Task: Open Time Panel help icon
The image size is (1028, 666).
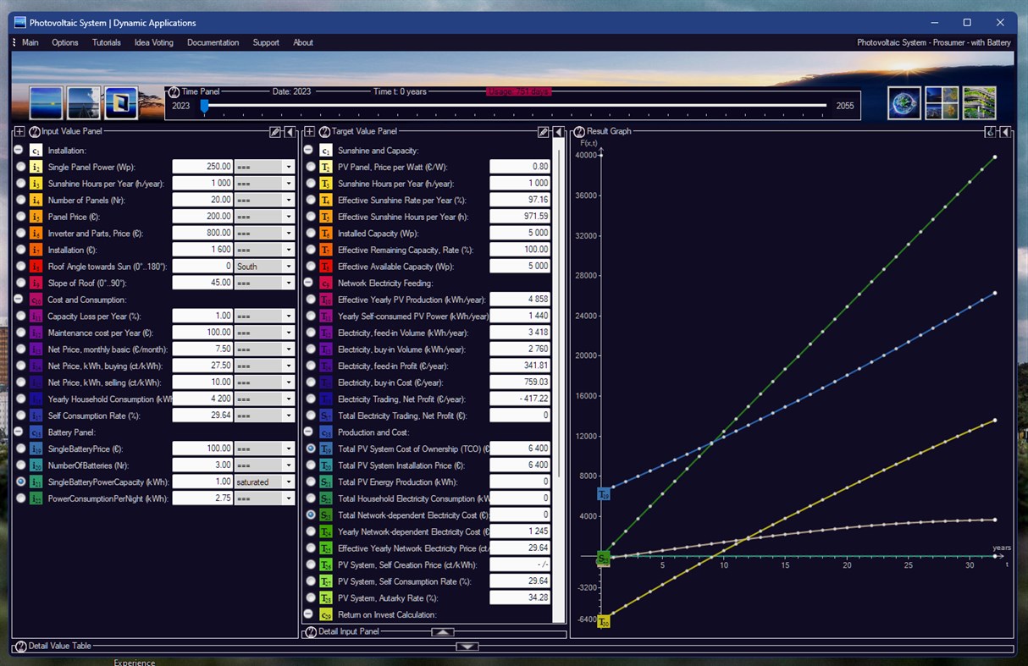Action: coord(174,91)
